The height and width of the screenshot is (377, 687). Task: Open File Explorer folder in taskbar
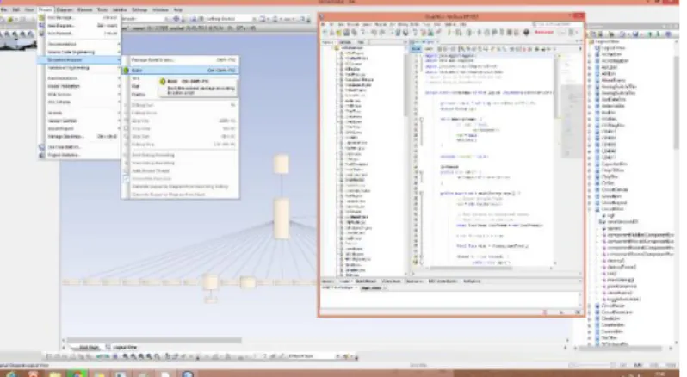55,374
